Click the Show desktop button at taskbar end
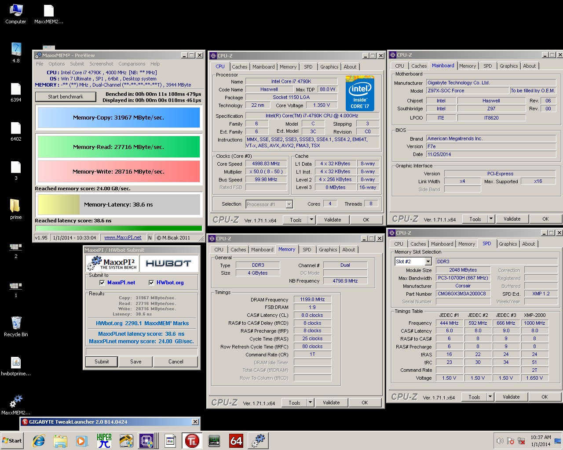 558,441
